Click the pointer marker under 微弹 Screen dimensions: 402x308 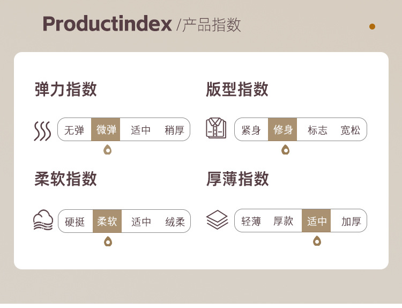108,150
